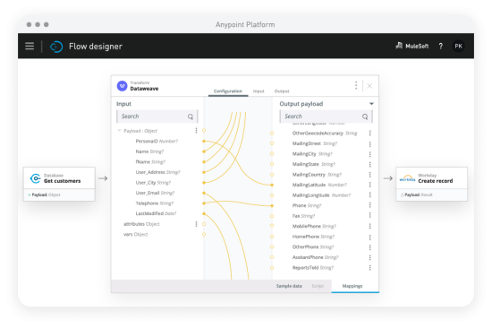Open options for MobilePhone output field
Screen dimensions: 492x328
(x=370, y=226)
